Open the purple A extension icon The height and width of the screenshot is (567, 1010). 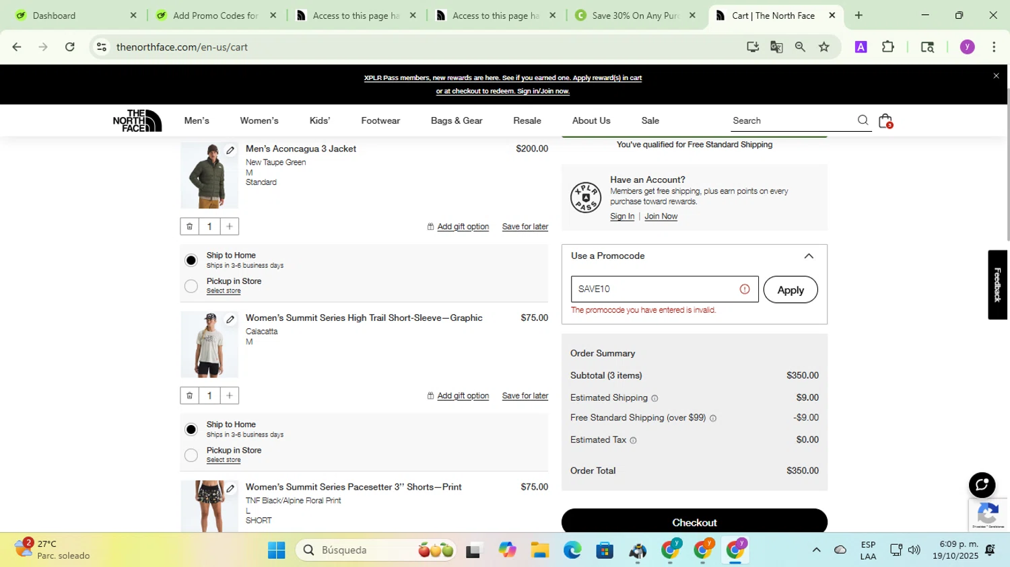click(x=861, y=47)
